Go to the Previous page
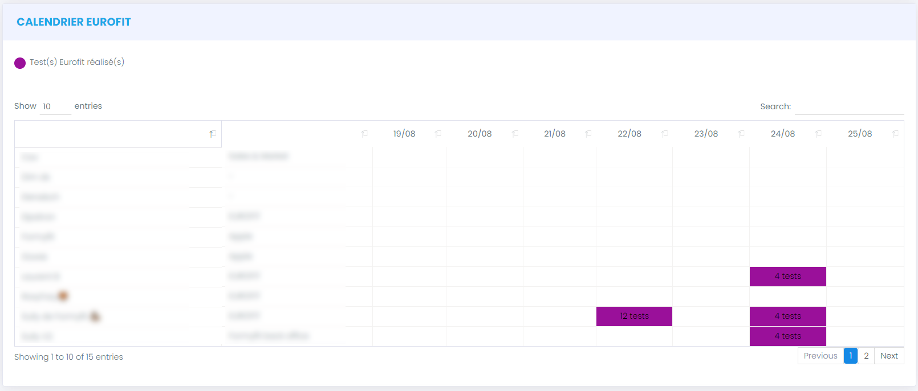Viewport: 918px width, 391px height. [x=820, y=356]
